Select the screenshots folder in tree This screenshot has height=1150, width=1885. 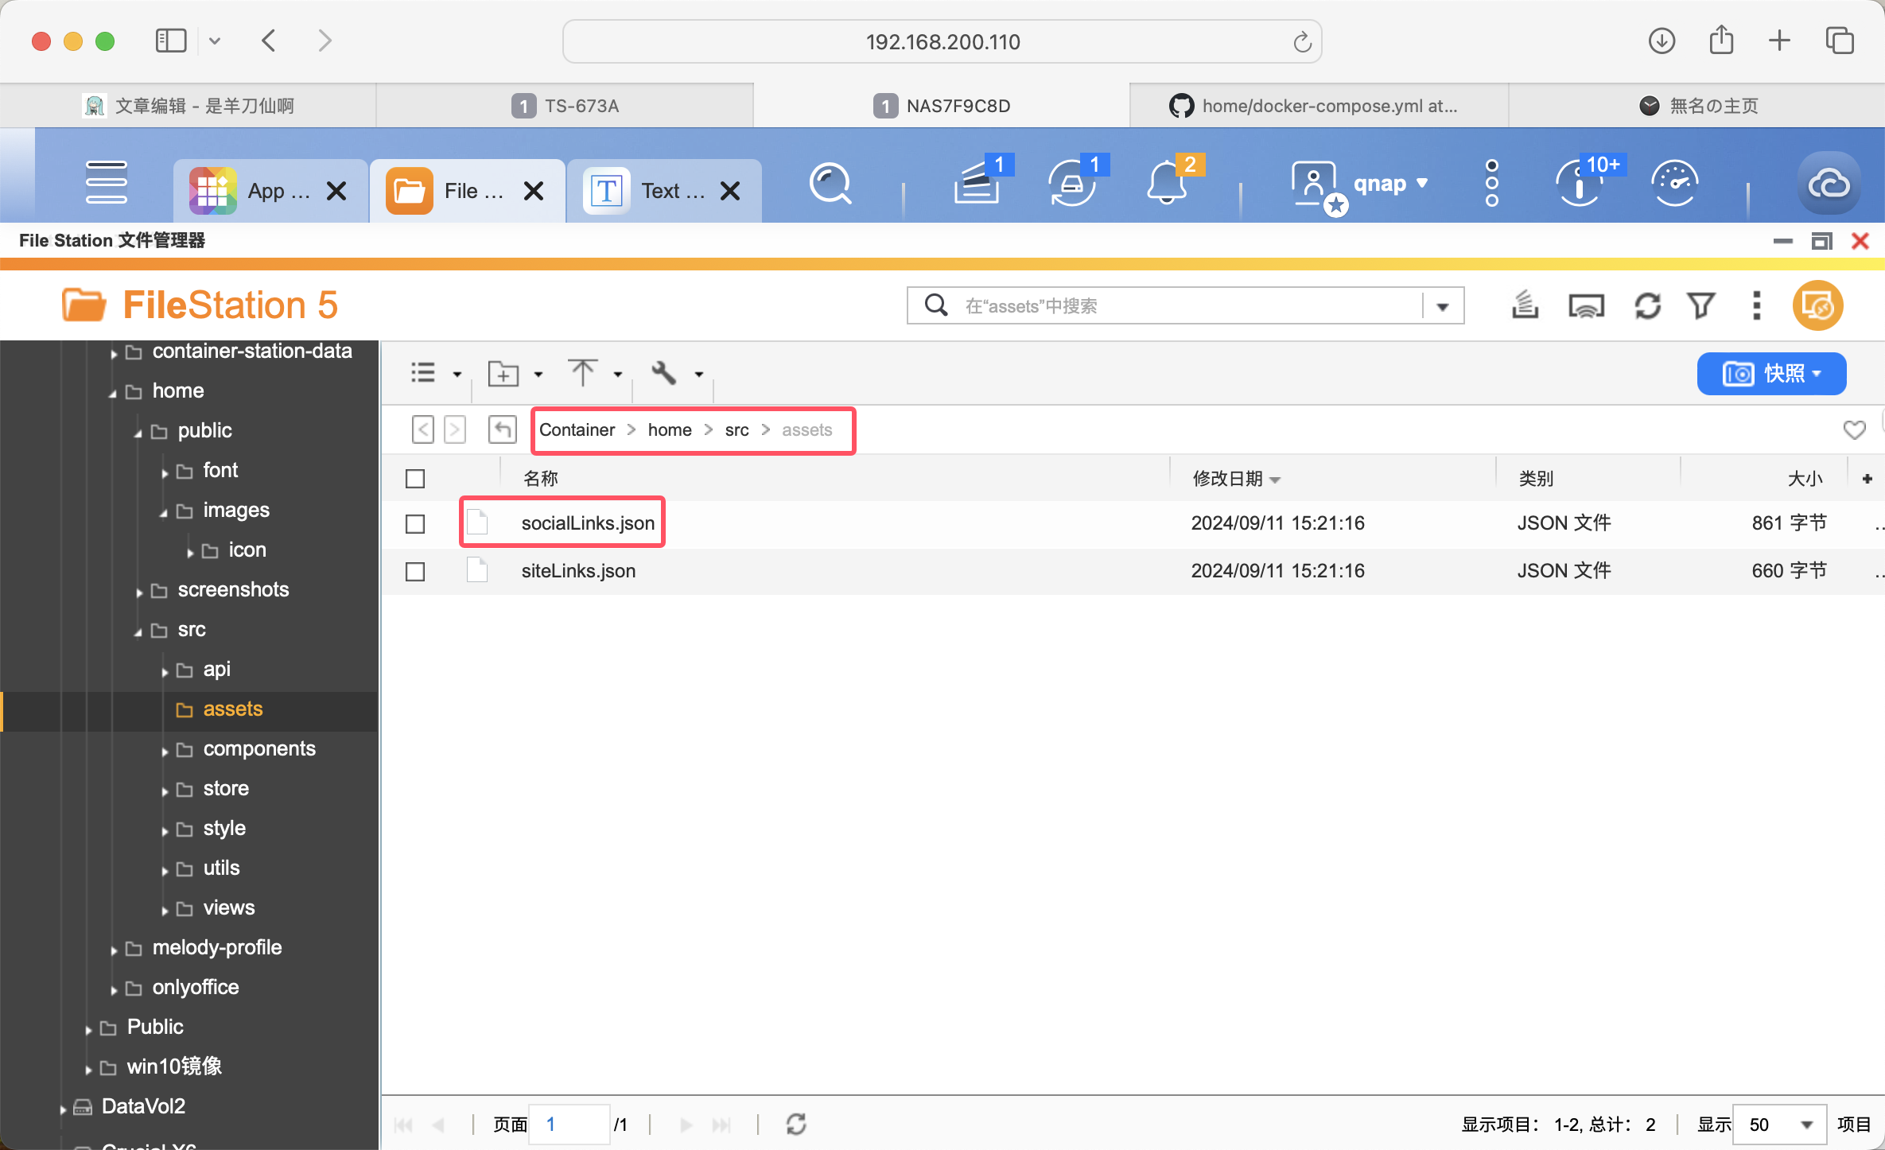click(233, 589)
